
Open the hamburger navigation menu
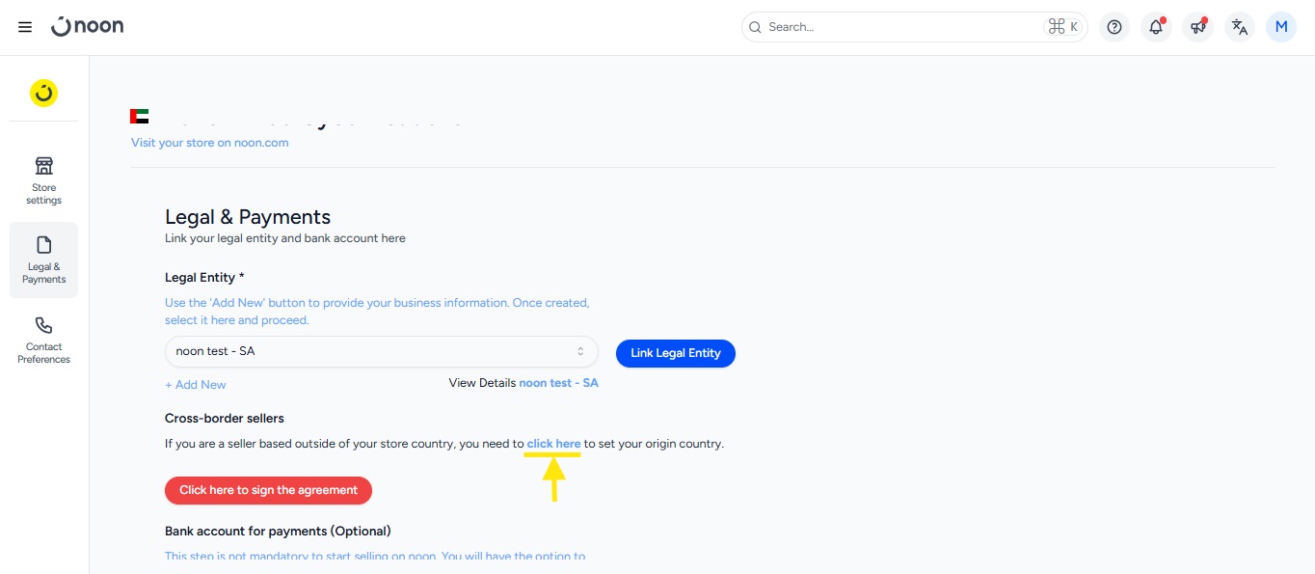25,27
